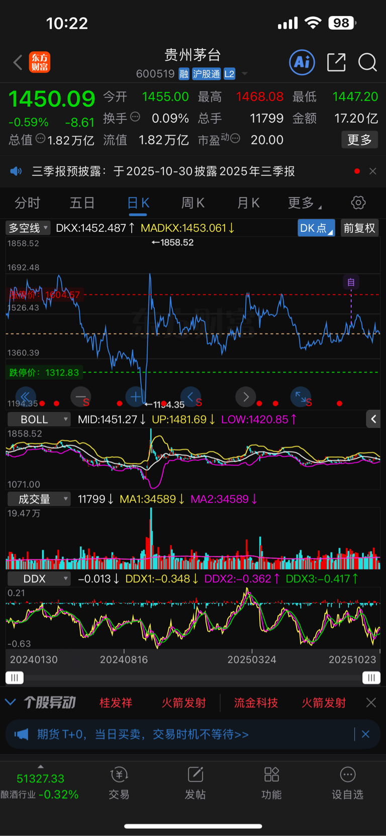Tap the 融 margin trading badge
The image size is (386, 836).
tap(184, 74)
